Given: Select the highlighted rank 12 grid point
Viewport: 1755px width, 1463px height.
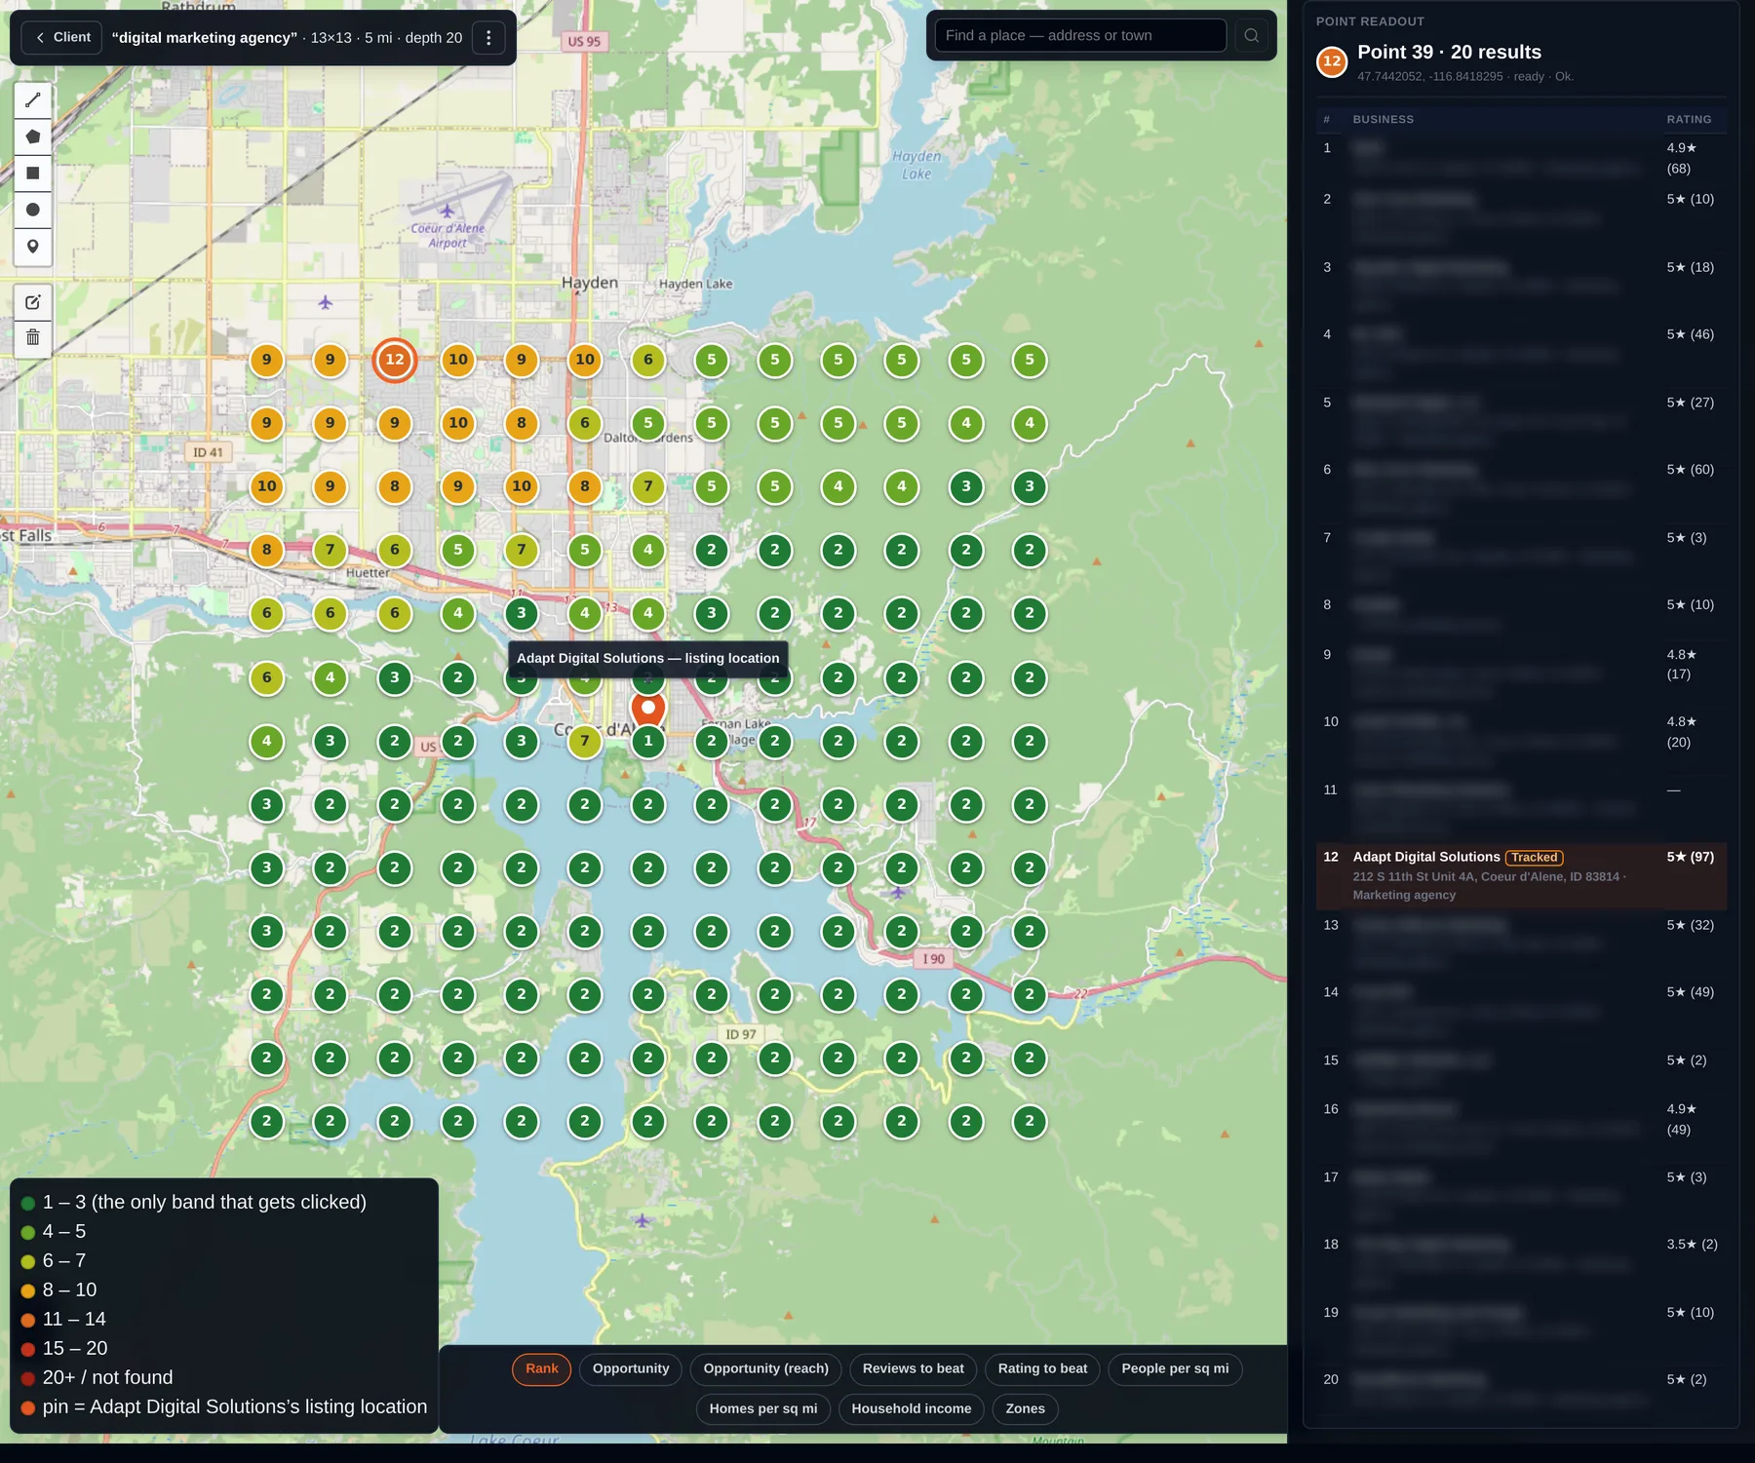Looking at the screenshot, I should pos(395,360).
